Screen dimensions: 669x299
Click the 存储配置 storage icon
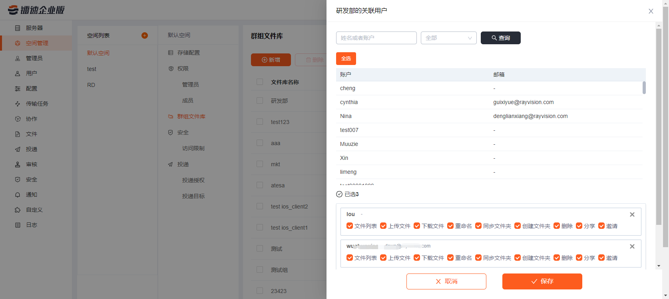[x=171, y=53]
